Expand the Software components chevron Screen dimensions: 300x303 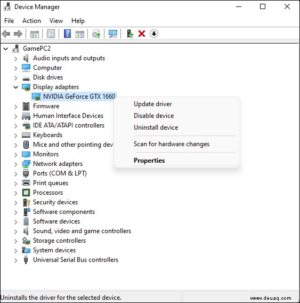(x=15, y=212)
